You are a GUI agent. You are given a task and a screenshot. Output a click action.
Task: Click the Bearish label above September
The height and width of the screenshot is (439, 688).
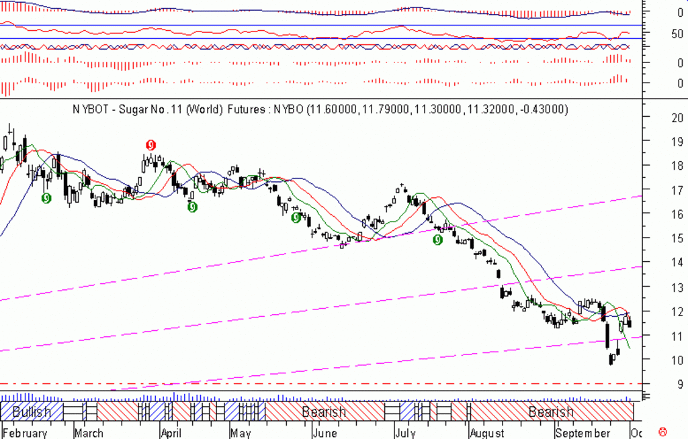click(551, 411)
